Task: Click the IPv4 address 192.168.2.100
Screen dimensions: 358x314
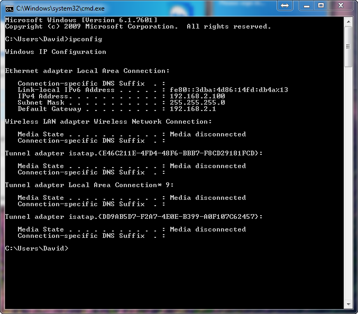Action: point(197,96)
